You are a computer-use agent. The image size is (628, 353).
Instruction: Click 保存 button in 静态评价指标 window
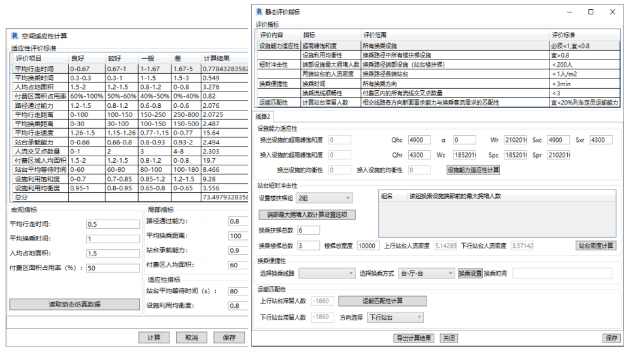tap(612, 338)
